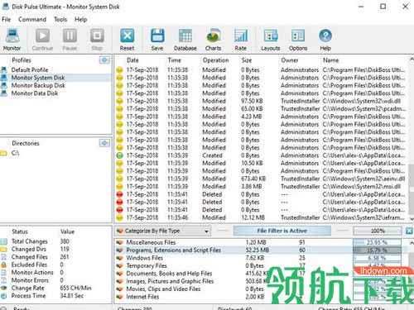Click the 12.12 MB modified row
Screen dimensions: 414x310
pyautogui.click(x=261, y=217)
